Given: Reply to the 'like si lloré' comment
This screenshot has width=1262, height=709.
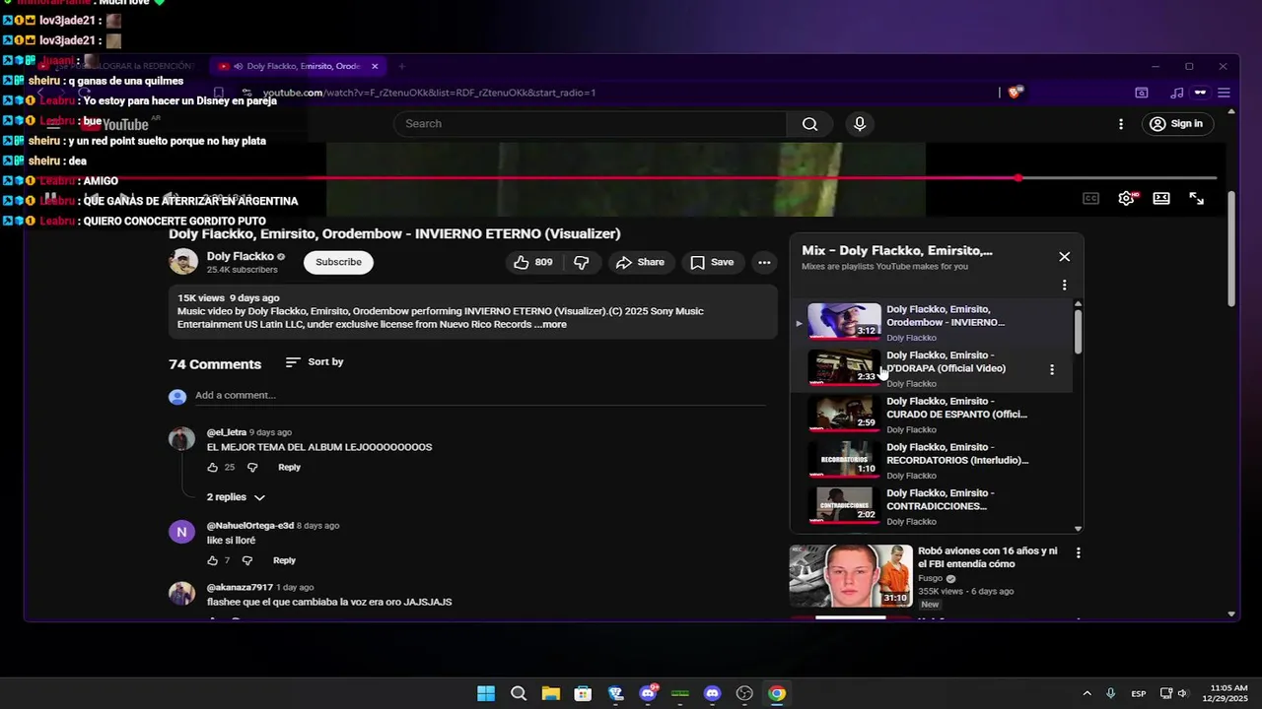Looking at the screenshot, I should click(284, 560).
